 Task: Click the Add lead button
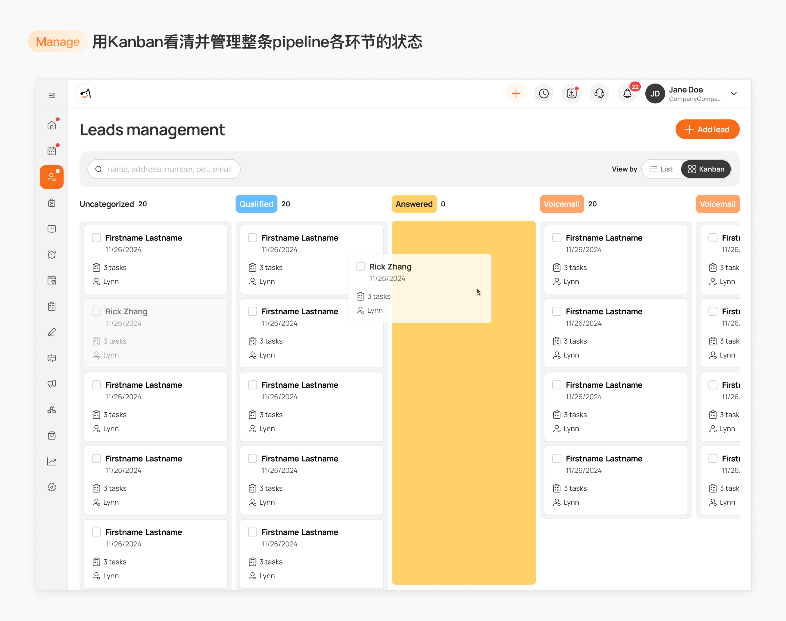707,129
